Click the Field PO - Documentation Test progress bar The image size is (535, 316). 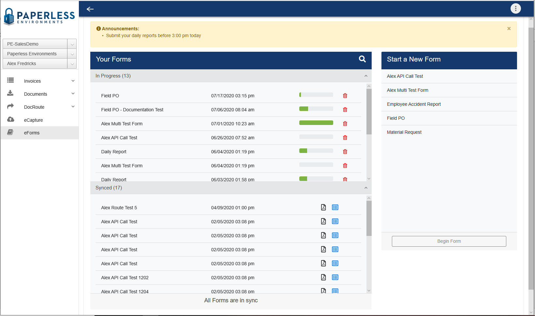click(x=316, y=109)
